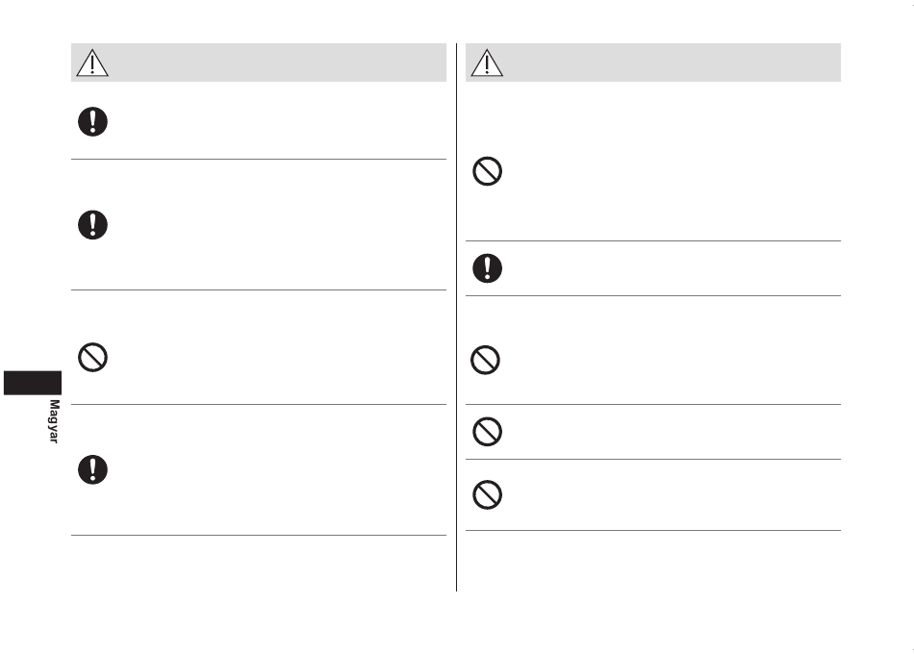The image size is (914, 654).
Task: Click the black index tab above Magyar
Action: click(x=33, y=383)
